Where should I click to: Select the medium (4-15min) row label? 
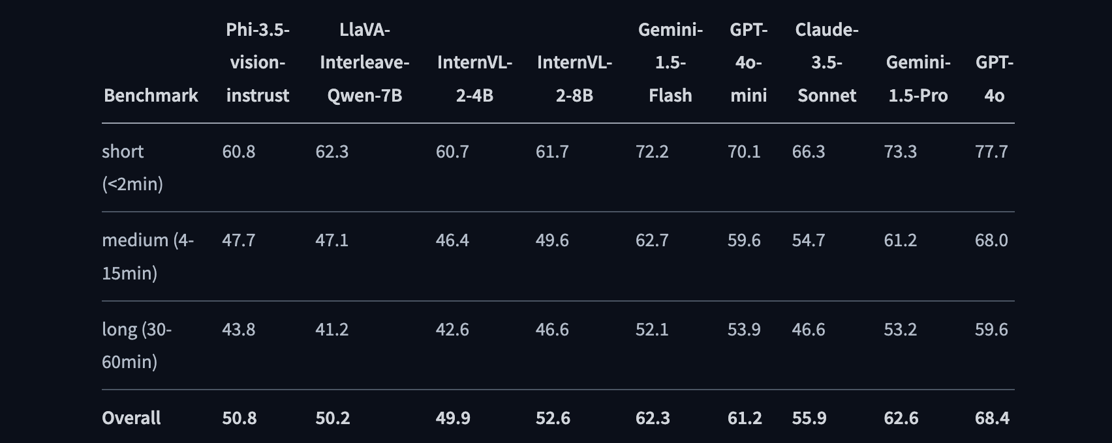click(147, 256)
